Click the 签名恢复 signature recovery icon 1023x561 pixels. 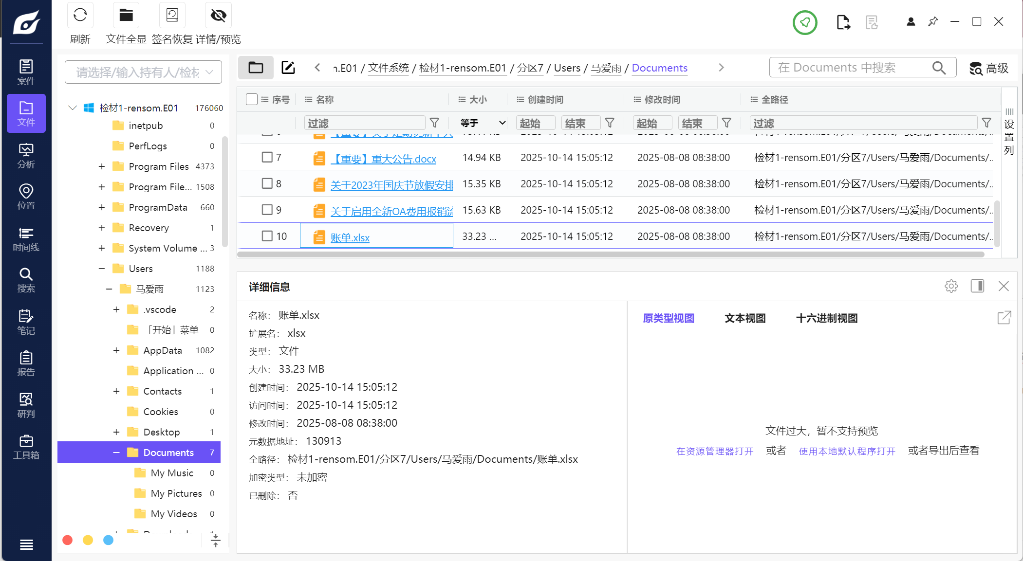(172, 16)
